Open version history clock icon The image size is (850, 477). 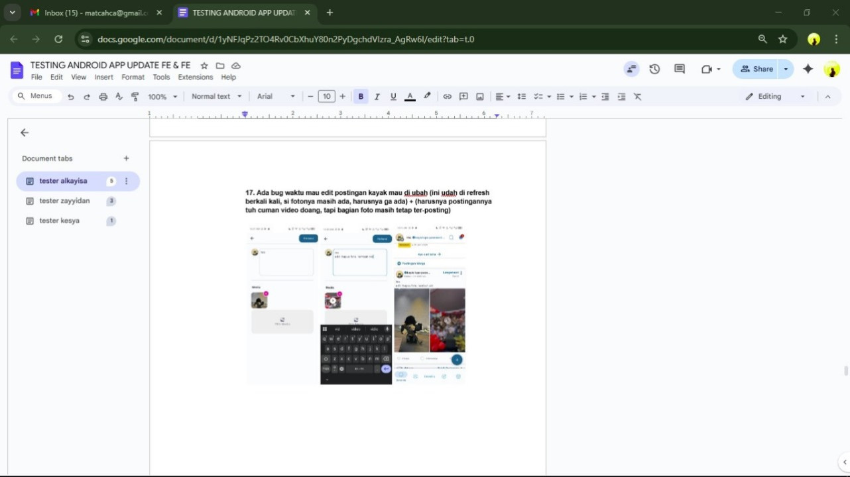(654, 69)
